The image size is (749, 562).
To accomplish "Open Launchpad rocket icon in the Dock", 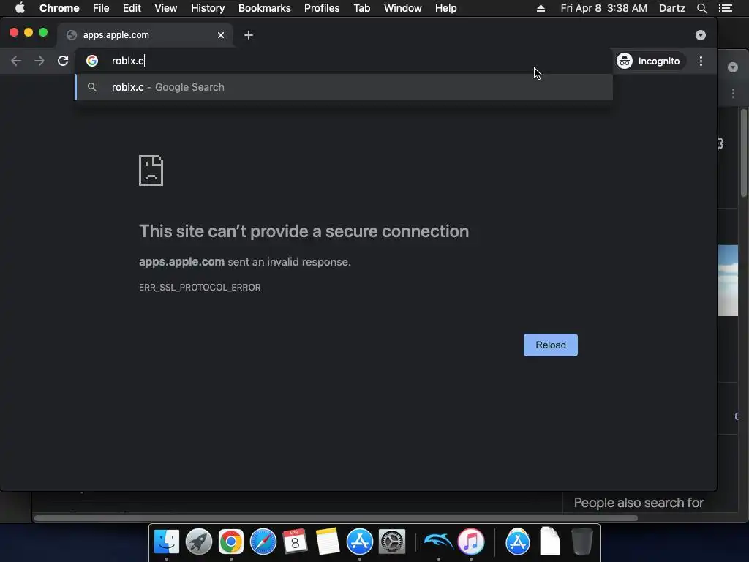I will pos(199,542).
